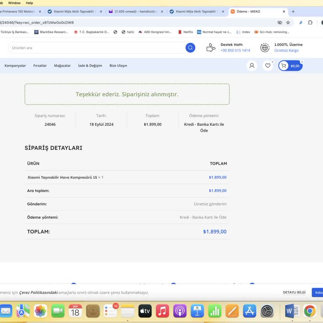Open the Çerez Politikasındaki policy link
The image size is (323, 323).
coord(39,293)
